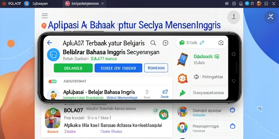Click the flower-shaped settings icon in the top bar
The image size is (279, 139).
[227, 4]
